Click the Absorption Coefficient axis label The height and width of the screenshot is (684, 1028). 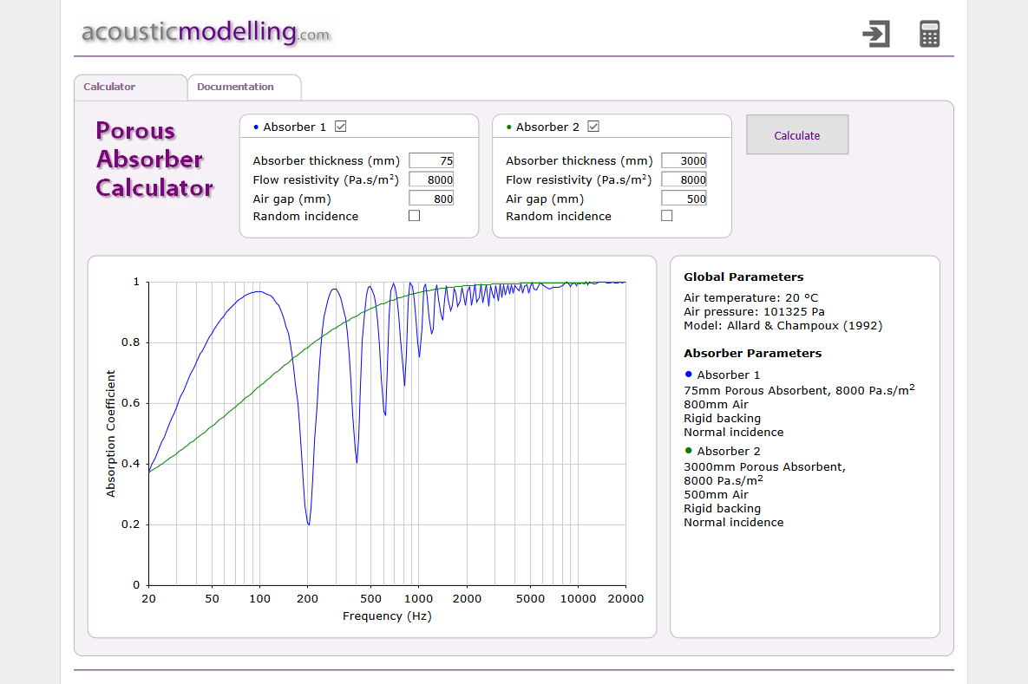pyautogui.click(x=111, y=433)
